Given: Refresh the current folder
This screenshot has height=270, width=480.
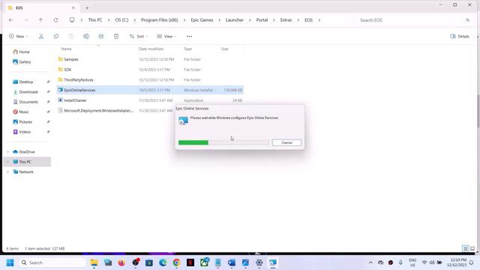Looking at the screenshot, I should coord(55,20).
